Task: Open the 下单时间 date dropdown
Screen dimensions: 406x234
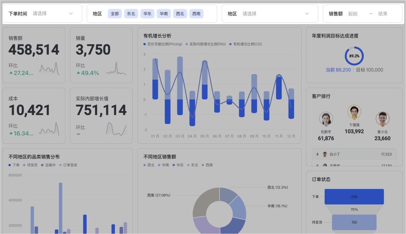Action: coord(42,14)
